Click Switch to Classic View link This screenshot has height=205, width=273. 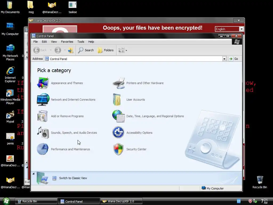coord(73,178)
